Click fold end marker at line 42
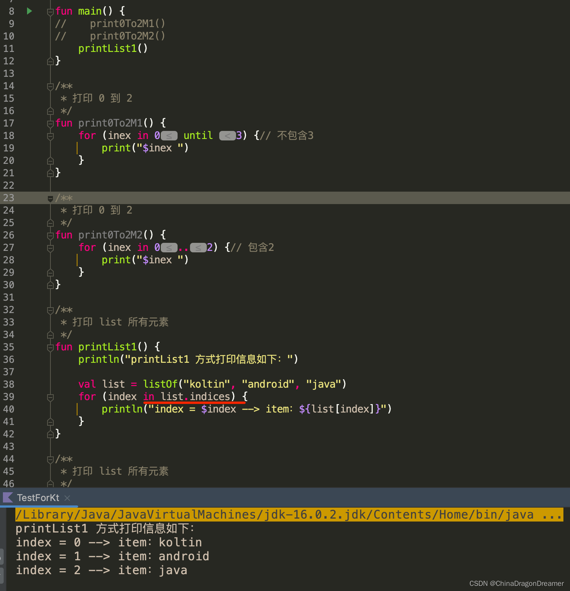Viewport: 570px width, 591px height. tap(50, 434)
